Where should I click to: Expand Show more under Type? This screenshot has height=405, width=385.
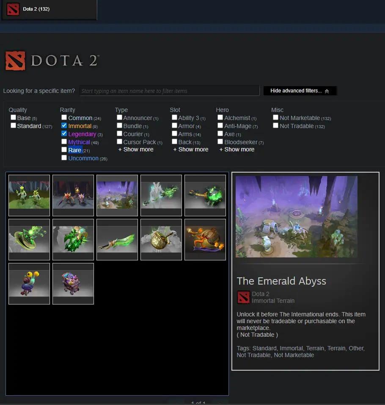136,150
